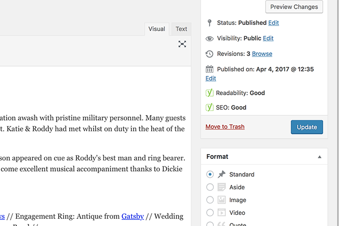Click the Yoast Readability icon
The height and width of the screenshot is (226, 339).
[x=209, y=93]
